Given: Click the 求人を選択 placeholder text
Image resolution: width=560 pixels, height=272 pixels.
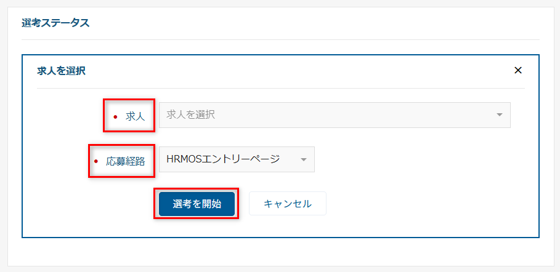Looking at the screenshot, I should 190,114.
